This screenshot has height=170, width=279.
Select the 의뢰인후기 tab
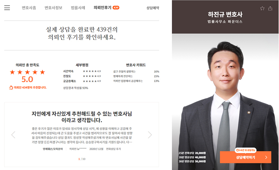102,8
